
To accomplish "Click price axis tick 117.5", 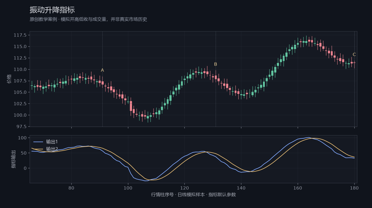I will click(x=20, y=35).
